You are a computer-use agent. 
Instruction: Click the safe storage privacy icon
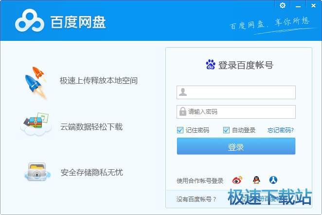pyautogui.click(x=37, y=172)
